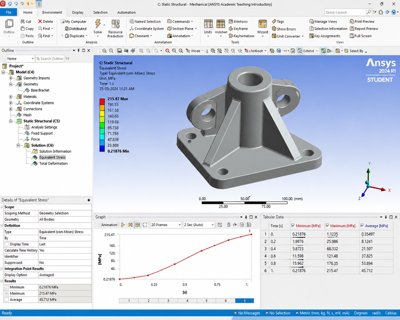400x320 pixels.
Task: Switch to the Display ribbon tab
Action: [78, 12]
